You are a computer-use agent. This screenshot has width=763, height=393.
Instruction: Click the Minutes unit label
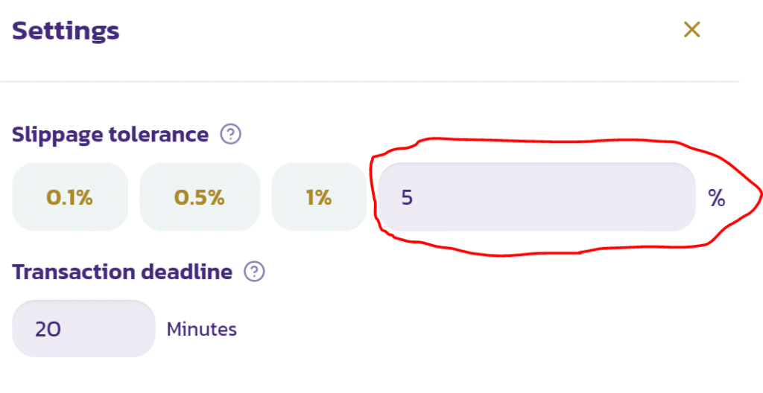[x=201, y=329]
